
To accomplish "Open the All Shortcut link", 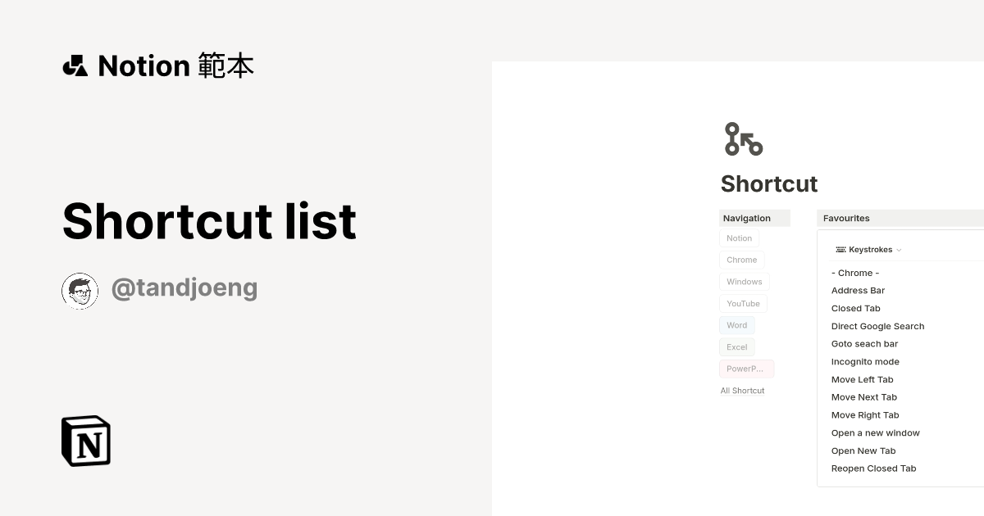I will click(742, 390).
